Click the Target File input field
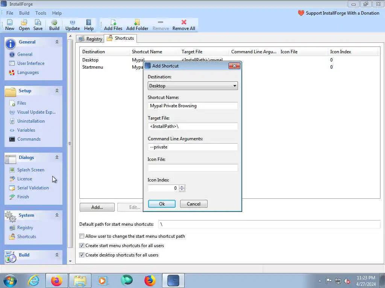This screenshot has height=288, width=385. pyautogui.click(x=193, y=126)
